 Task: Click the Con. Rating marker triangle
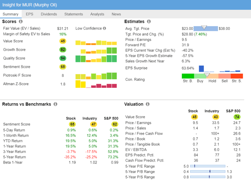pos(207,75)
